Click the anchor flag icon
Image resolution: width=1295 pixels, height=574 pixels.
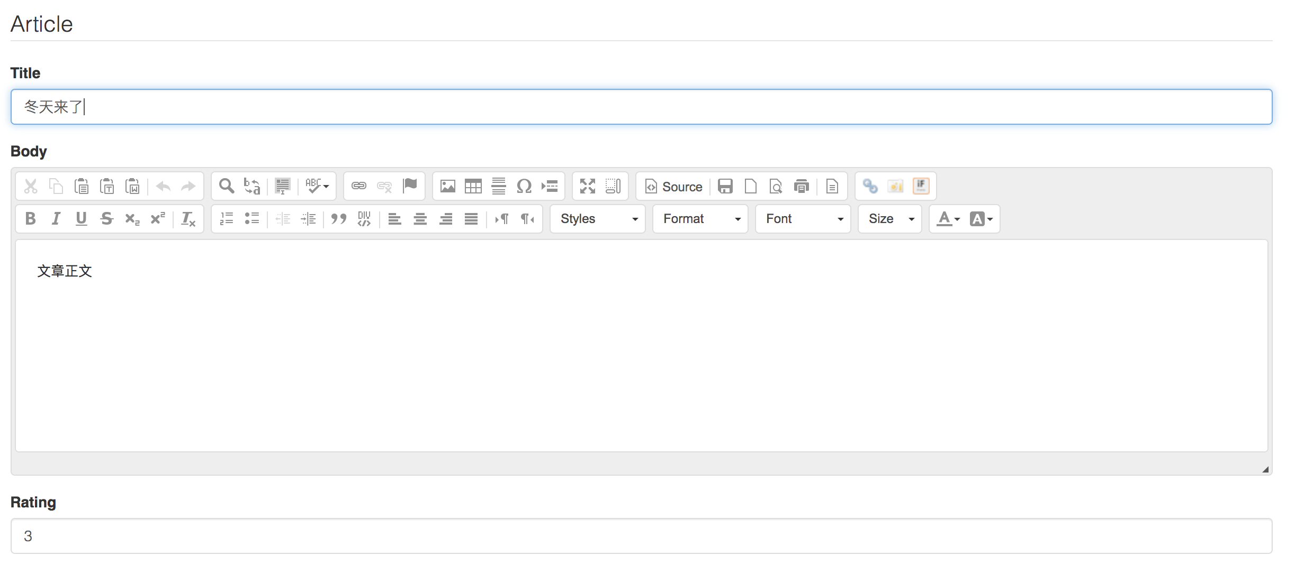(x=410, y=186)
